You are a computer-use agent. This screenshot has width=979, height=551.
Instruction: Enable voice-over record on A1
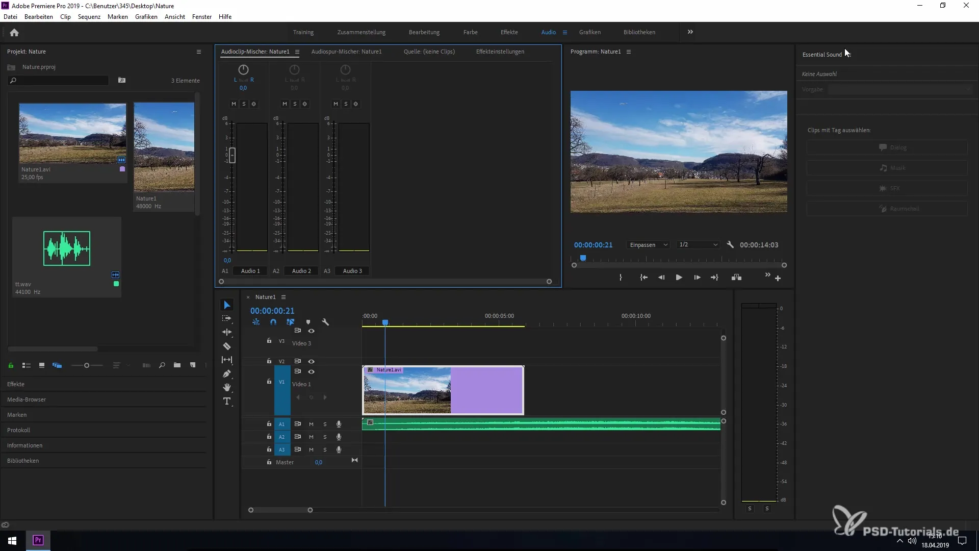coord(339,424)
